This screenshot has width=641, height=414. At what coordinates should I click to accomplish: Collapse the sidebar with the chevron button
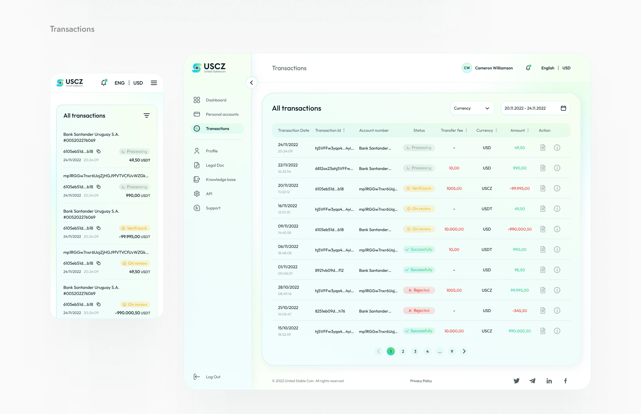click(x=251, y=82)
